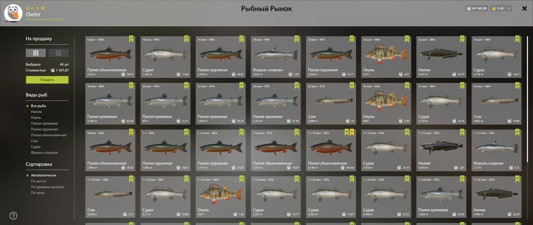Select sorting option По времени вылова

[x=47, y=187]
